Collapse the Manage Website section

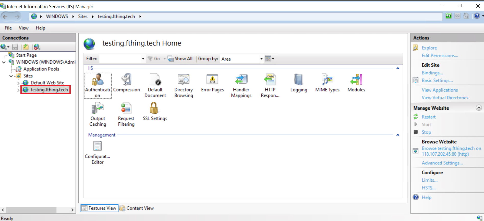[x=479, y=108]
